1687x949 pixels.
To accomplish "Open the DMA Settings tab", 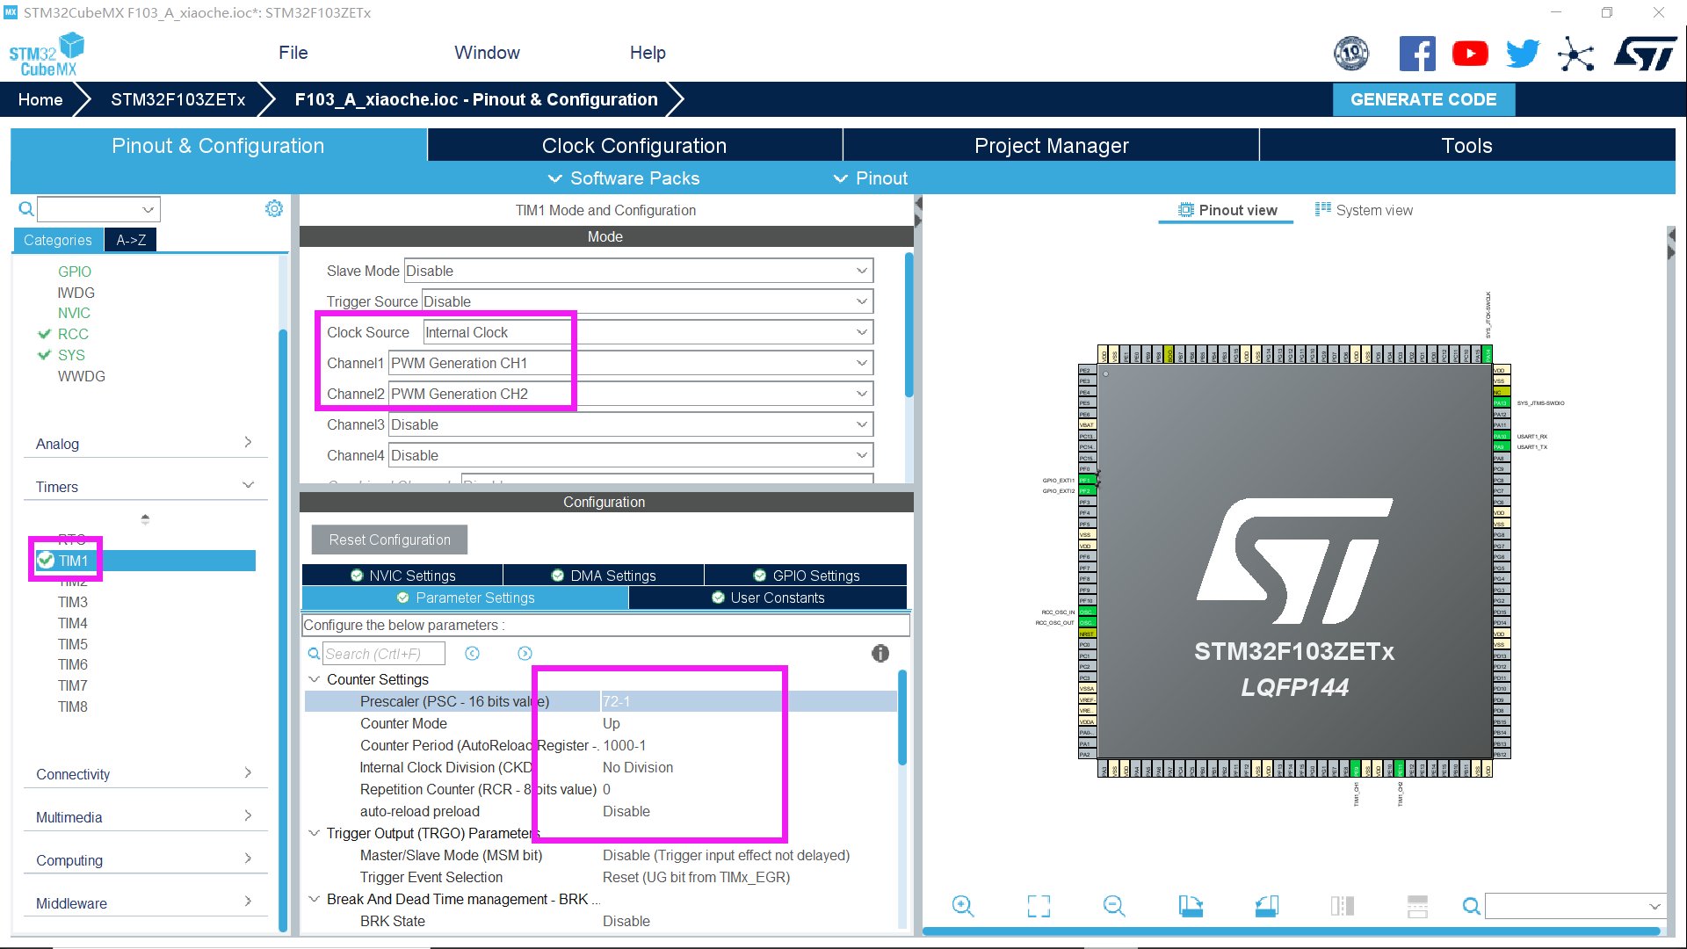I will click(604, 576).
